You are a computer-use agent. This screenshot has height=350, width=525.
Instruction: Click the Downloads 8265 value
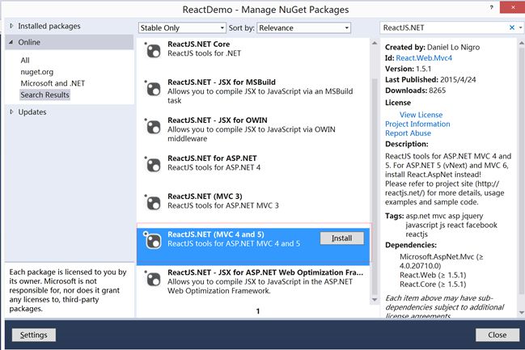438,91
